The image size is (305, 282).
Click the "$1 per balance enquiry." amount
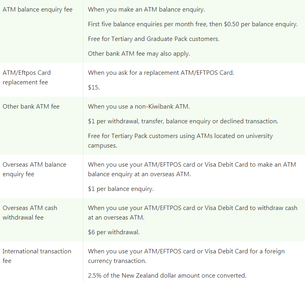120,189
